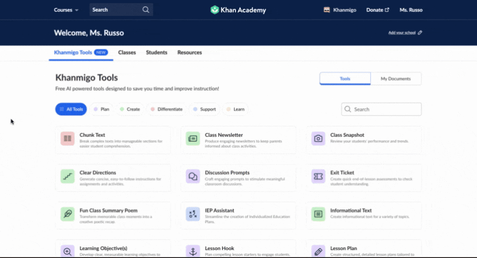
Task: Click the Class Newsletter icon
Action: (193, 139)
